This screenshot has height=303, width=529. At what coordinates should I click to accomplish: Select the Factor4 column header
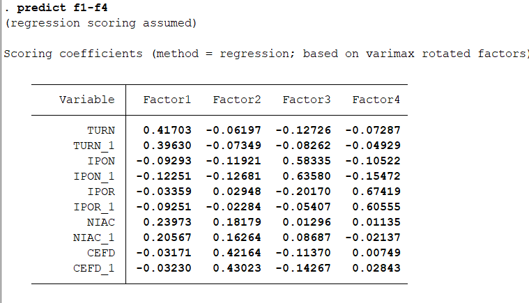376,100
